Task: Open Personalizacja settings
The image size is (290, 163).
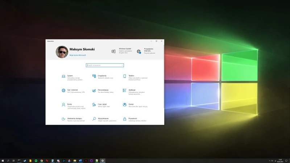Action: coord(103,91)
